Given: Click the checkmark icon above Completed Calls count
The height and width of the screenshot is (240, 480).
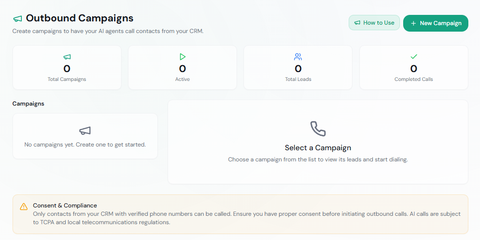Looking at the screenshot, I should click(413, 57).
